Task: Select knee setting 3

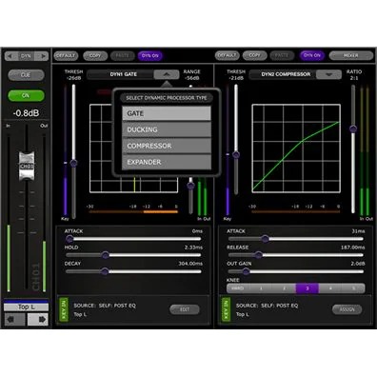Action: [308, 288]
